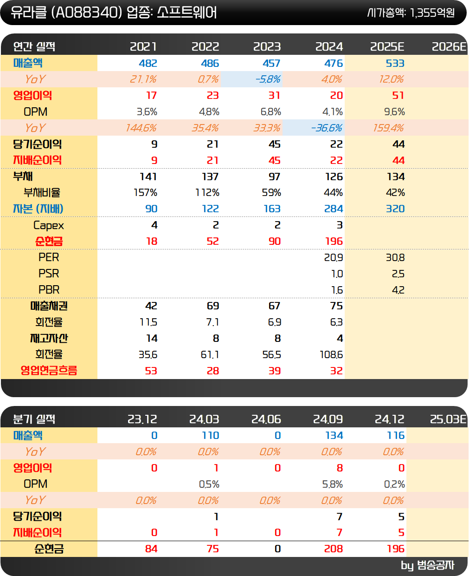Click the PSR row label
The height and width of the screenshot is (576, 469).
tap(49, 274)
